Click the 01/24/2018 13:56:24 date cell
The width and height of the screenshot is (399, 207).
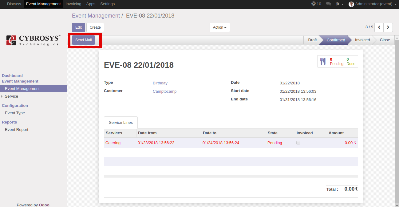click(x=233, y=143)
